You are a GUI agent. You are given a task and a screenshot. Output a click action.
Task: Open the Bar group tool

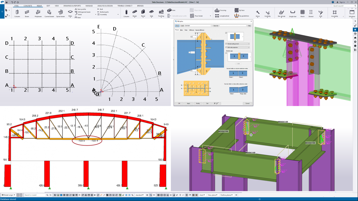click(281, 12)
